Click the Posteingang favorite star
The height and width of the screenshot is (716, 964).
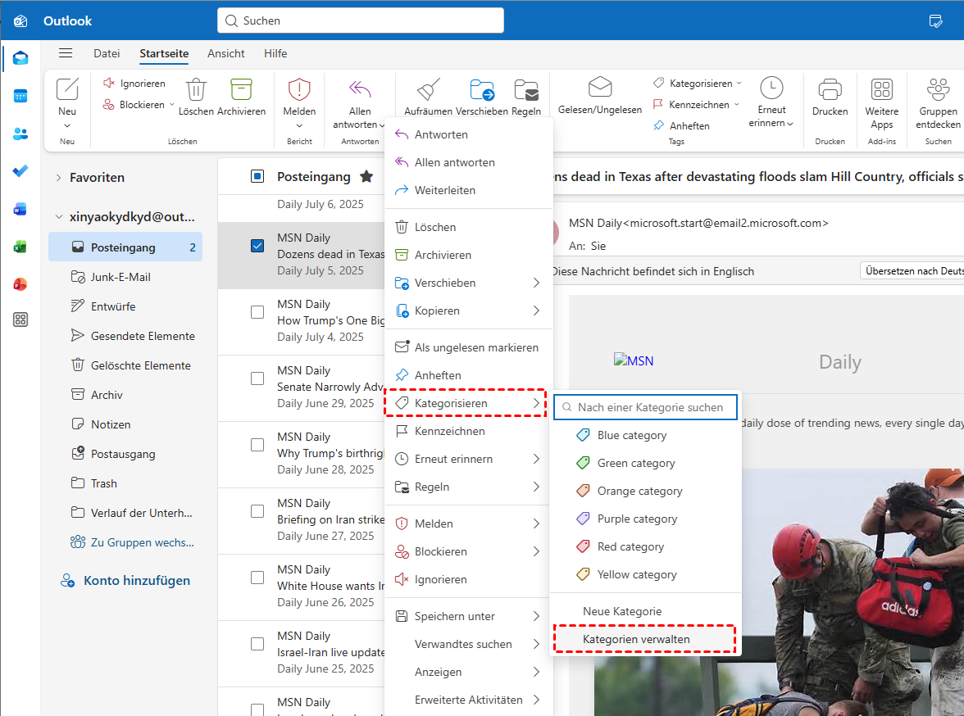coord(366,177)
